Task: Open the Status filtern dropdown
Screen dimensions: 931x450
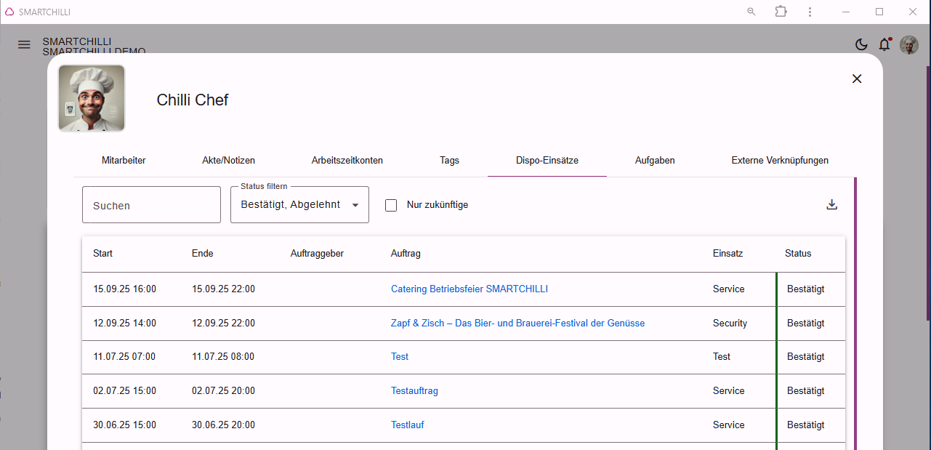Action: pos(299,204)
